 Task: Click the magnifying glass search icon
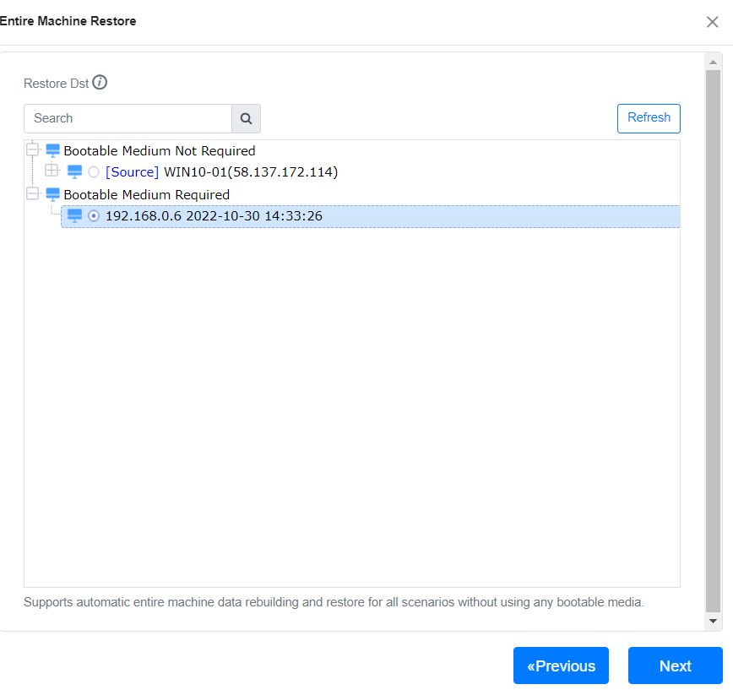pos(246,118)
